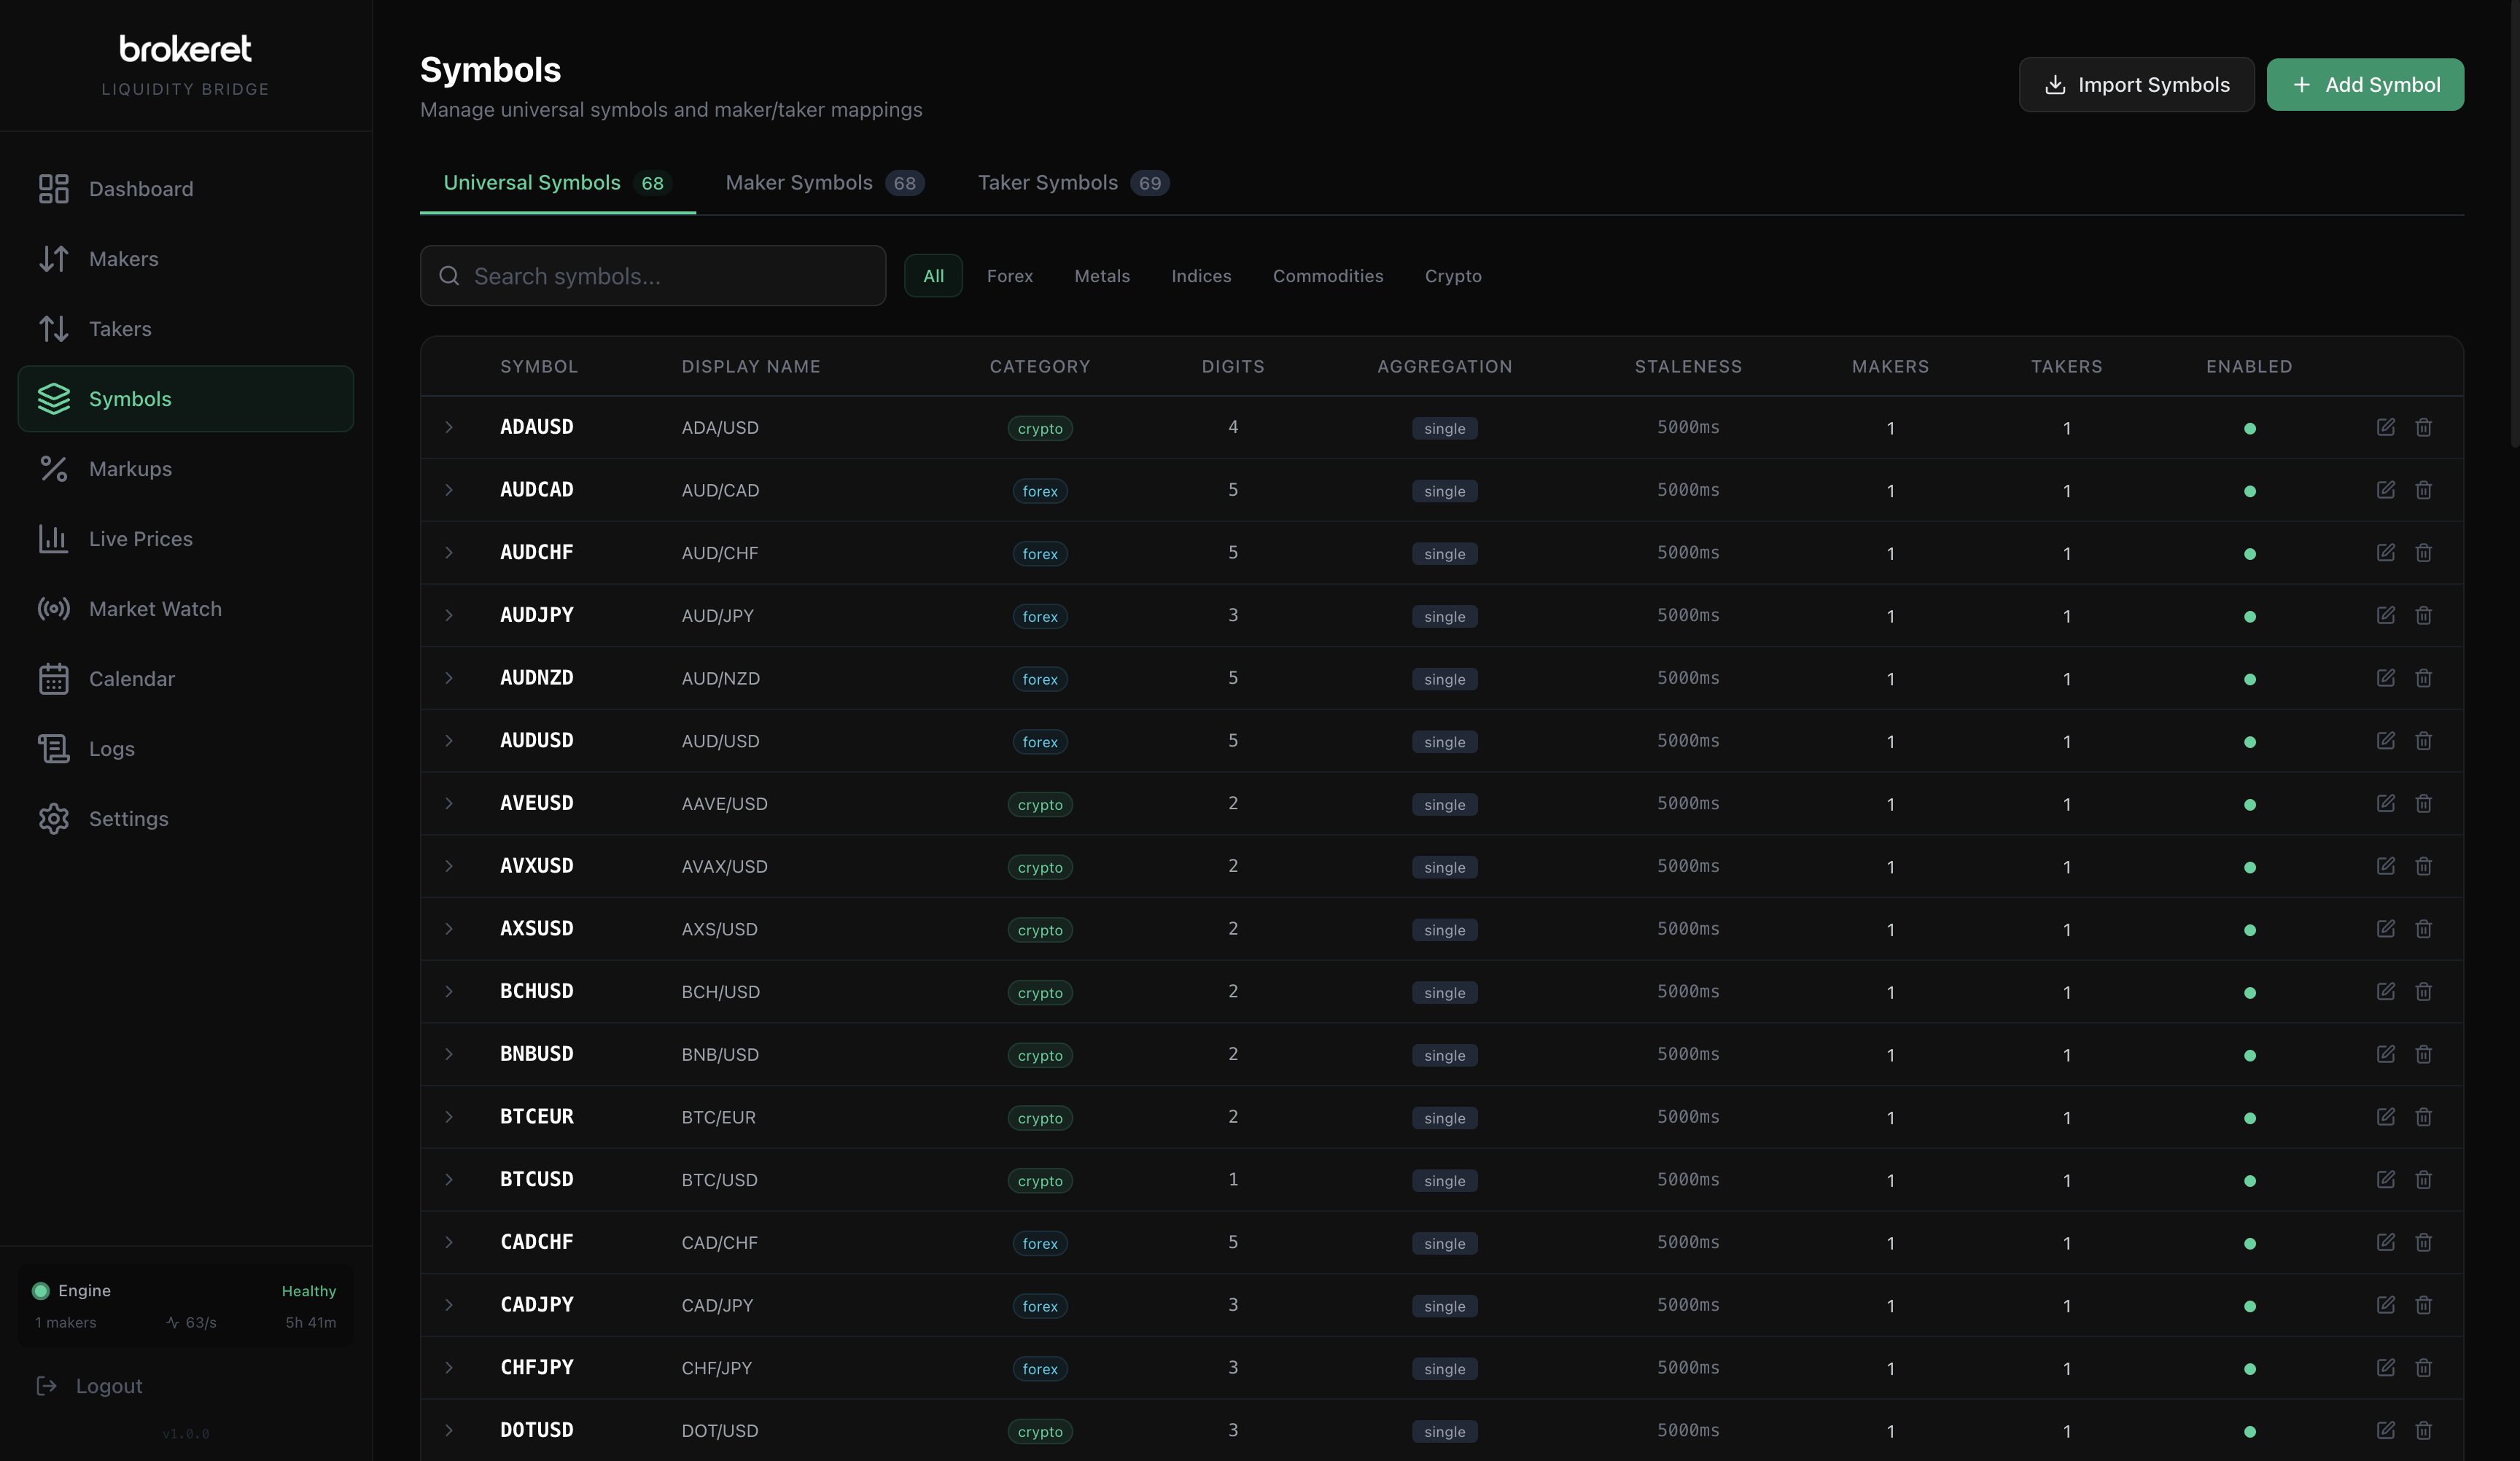This screenshot has height=1461, width=2520.
Task: Open Live Prices chart icon
Action: point(54,539)
